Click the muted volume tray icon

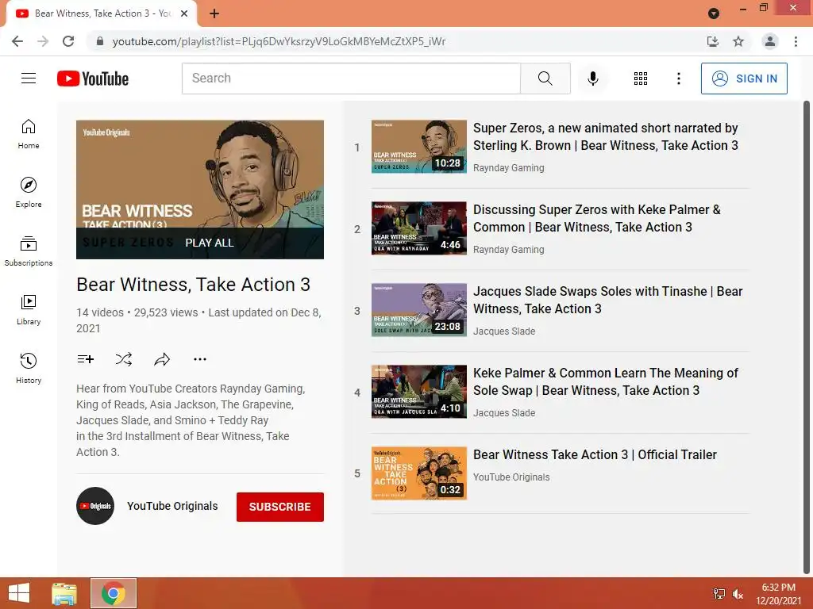pyautogui.click(x=738, y=594)
